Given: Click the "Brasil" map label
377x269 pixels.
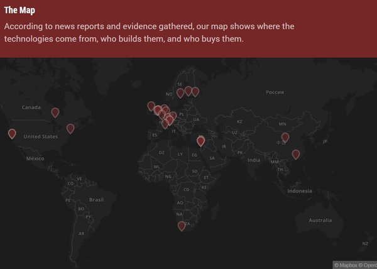Looking at the screenshot, I should point(96,200).
